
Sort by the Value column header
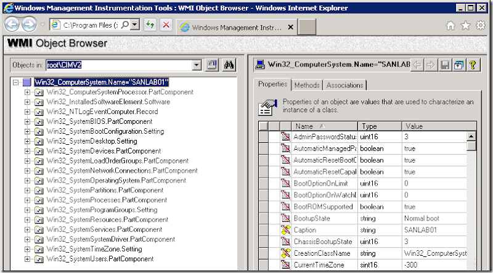pos(439,126)
